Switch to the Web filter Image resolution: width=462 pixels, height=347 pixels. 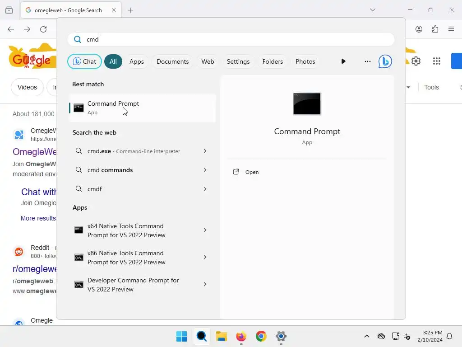(x=208, y=61)
